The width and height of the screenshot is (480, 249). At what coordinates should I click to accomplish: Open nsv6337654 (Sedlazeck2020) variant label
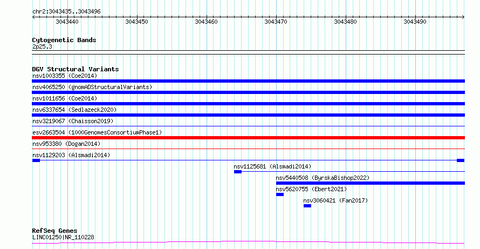74,110
